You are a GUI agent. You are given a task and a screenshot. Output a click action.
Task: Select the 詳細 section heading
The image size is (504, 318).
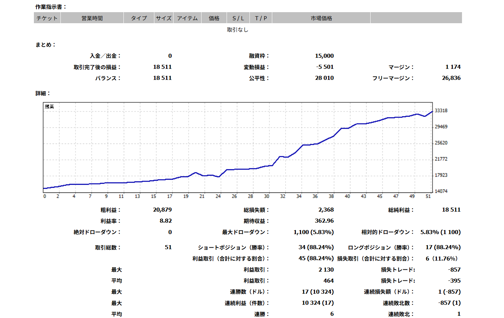coord(43,93)
